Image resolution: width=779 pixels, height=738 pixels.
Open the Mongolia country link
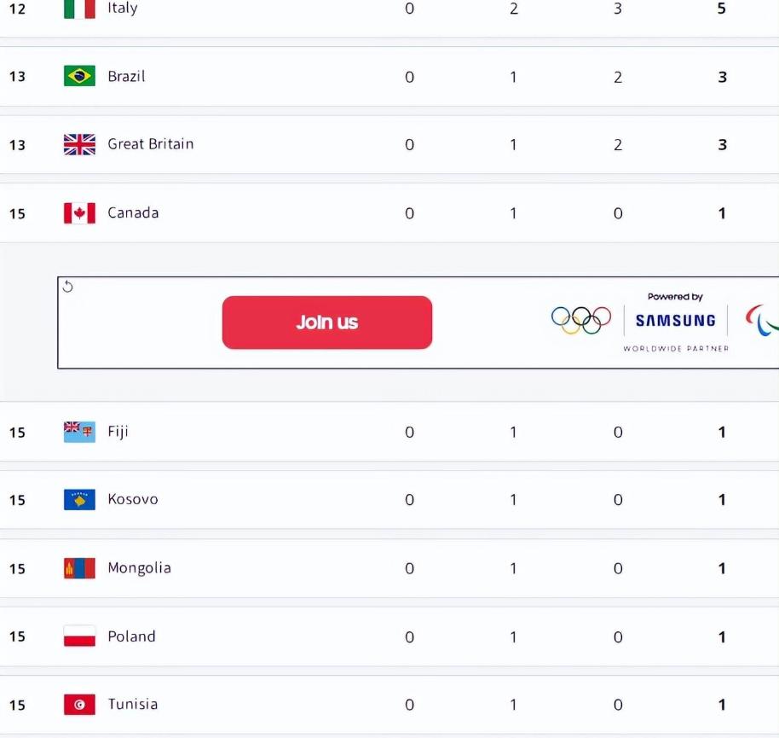[x=139, y=568]
